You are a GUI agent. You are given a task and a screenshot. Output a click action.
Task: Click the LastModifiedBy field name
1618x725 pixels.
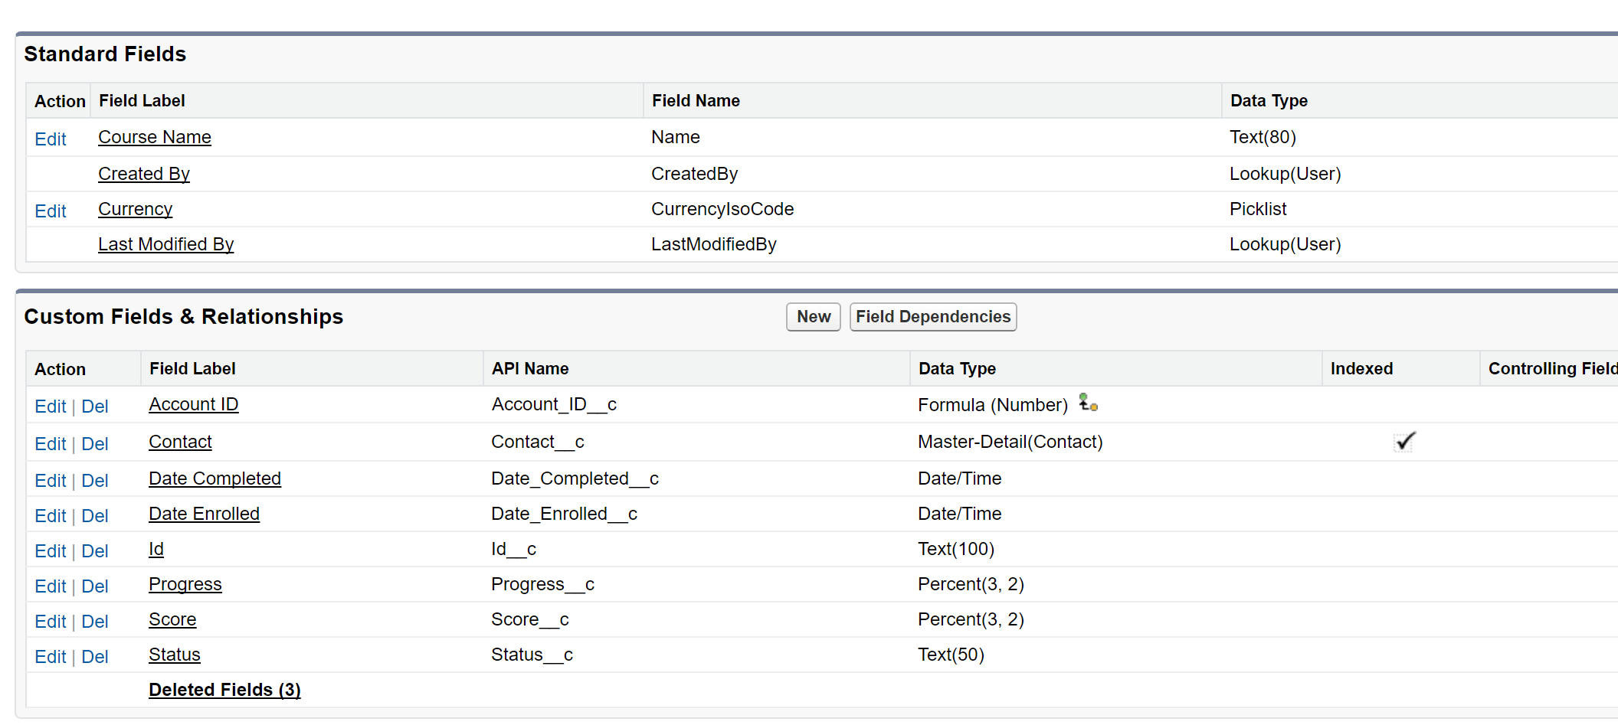click(x=714, y=244)
